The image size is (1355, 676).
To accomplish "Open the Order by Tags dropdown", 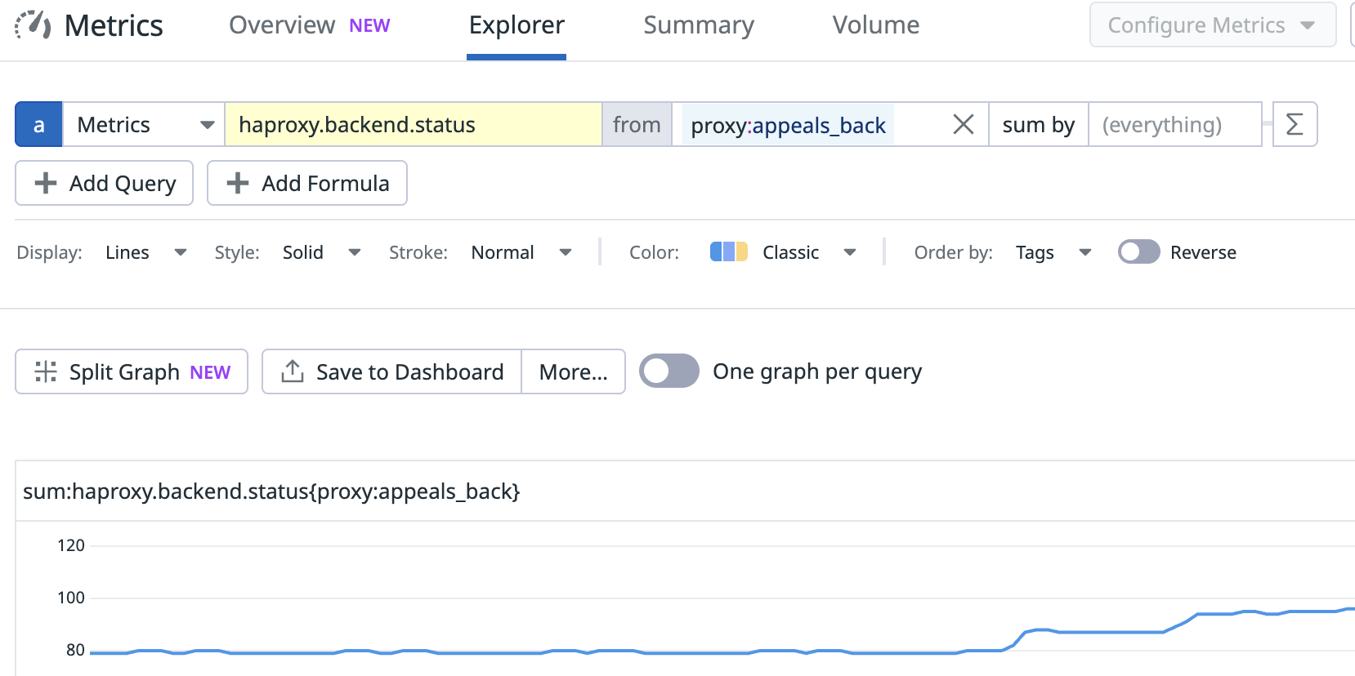I will pyautogui.click(x=1053, y=253).
